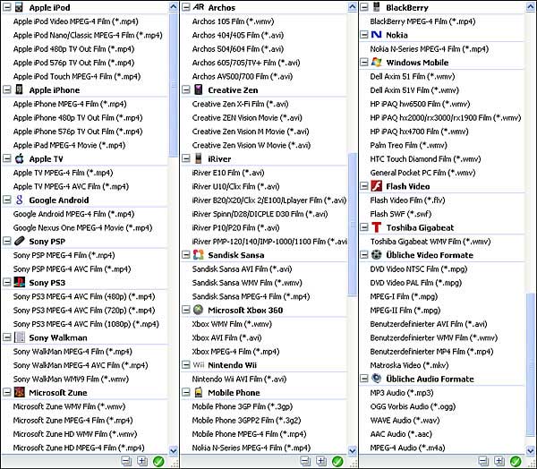This screenshot has height=469, width=537.
Task: Click the Flash Video logo icon
Action: pos(377,186)
